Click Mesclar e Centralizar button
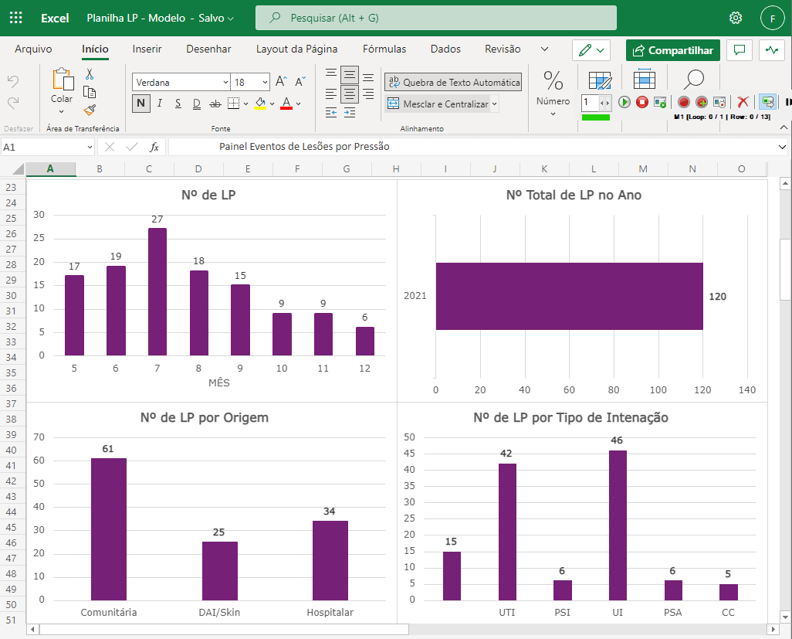 [x=438, y=104]
